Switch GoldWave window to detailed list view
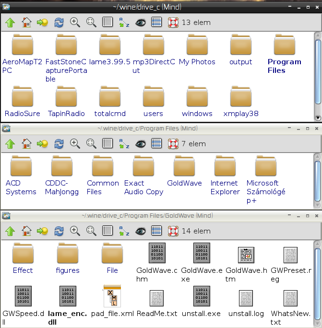This screenshot has height=328, width=322. tap(107, 231)
